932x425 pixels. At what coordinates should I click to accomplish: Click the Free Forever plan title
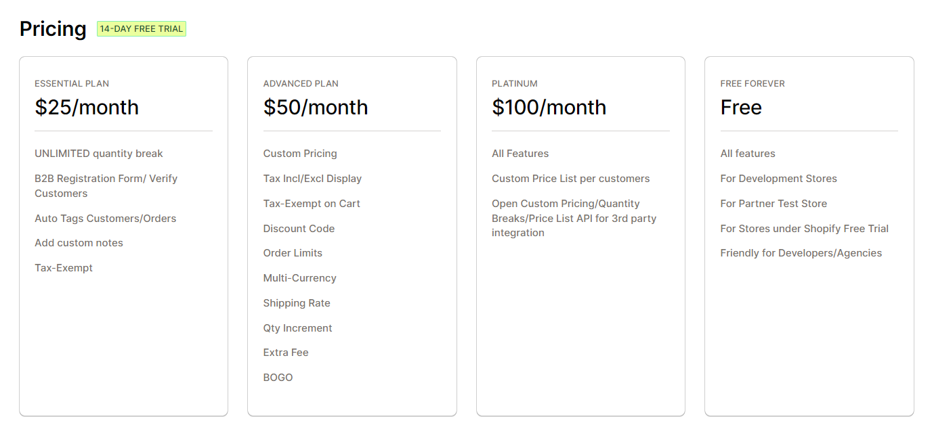(753, 84)
